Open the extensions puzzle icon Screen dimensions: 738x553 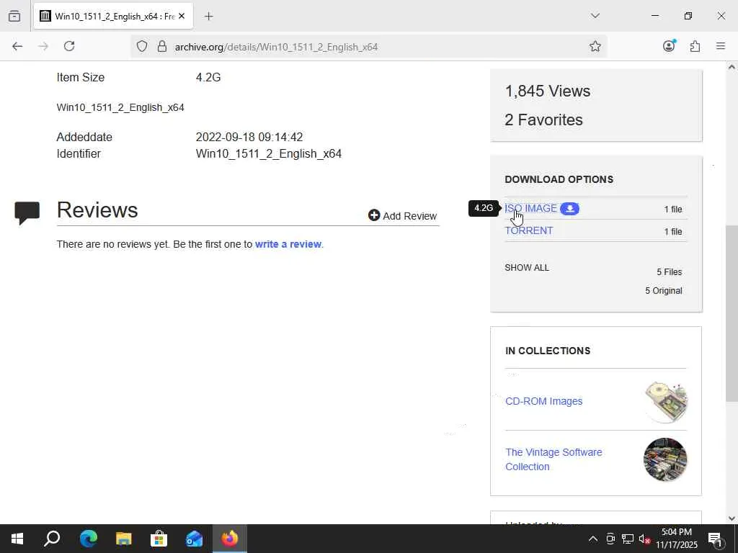695,46
